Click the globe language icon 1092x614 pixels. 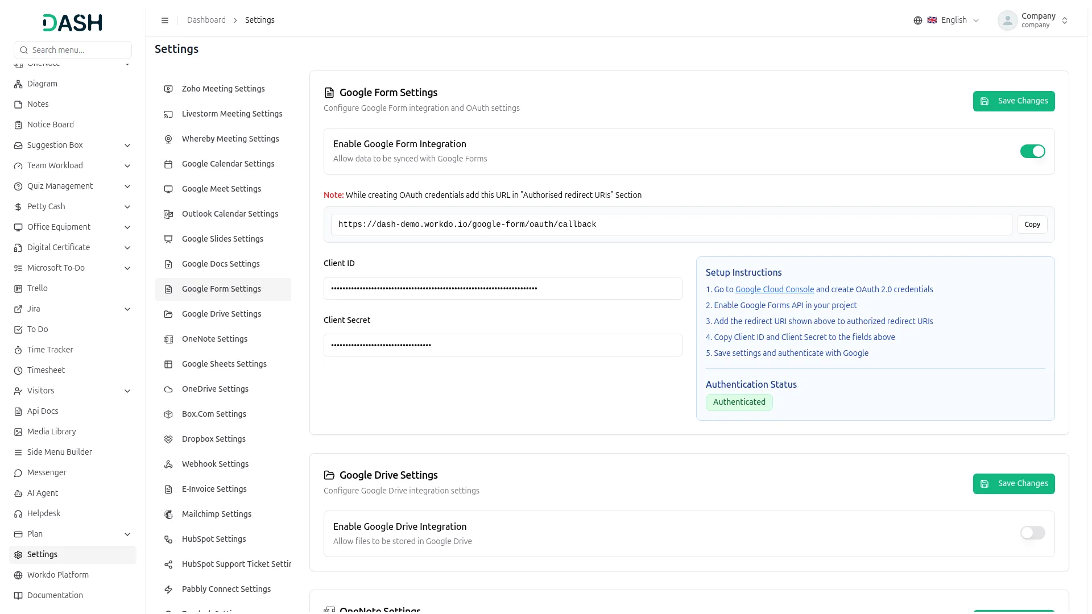pyautogui.click(x=917, y=20)
